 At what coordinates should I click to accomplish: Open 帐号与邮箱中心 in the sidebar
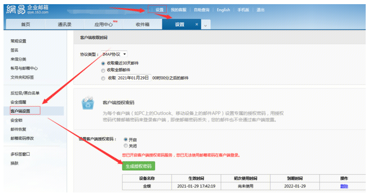(x=24, y=68)
